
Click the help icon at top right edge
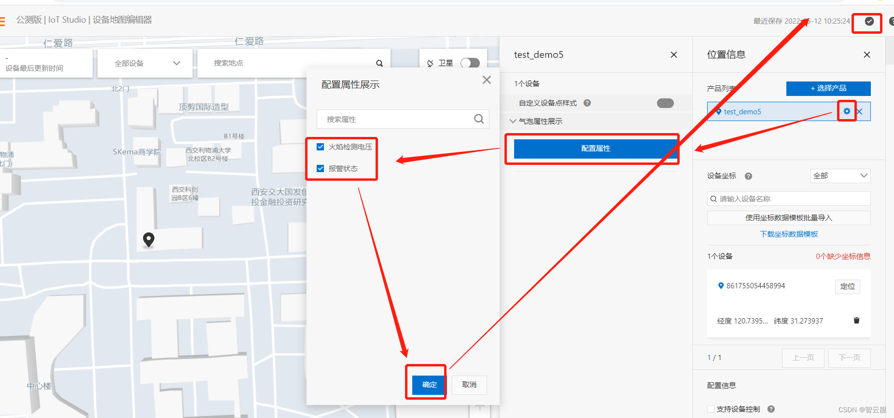[x=892, y=21]
